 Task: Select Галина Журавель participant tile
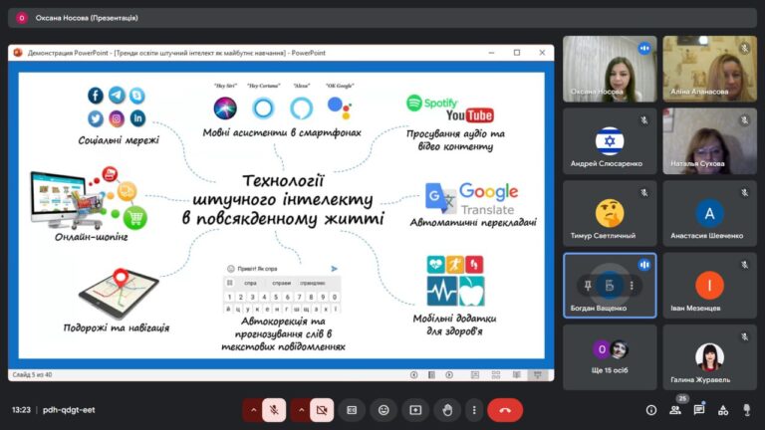pos(709,357)
